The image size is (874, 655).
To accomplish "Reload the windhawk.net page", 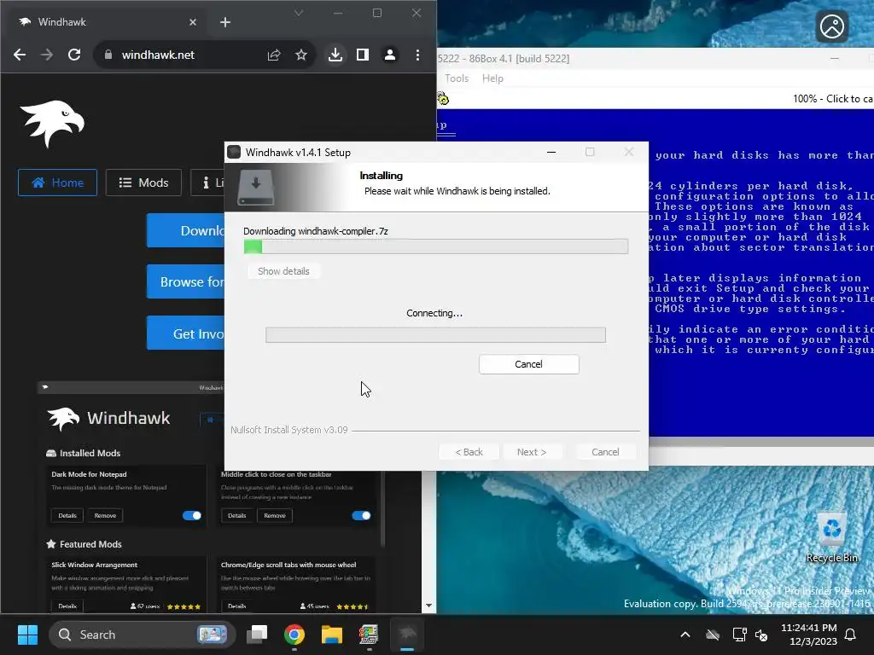I will click(74, 55).
